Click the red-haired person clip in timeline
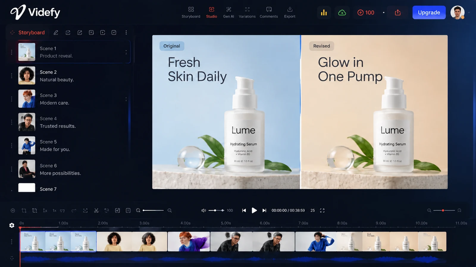The image size is (476, 267). pyautogui.click(x=189, y=241)
